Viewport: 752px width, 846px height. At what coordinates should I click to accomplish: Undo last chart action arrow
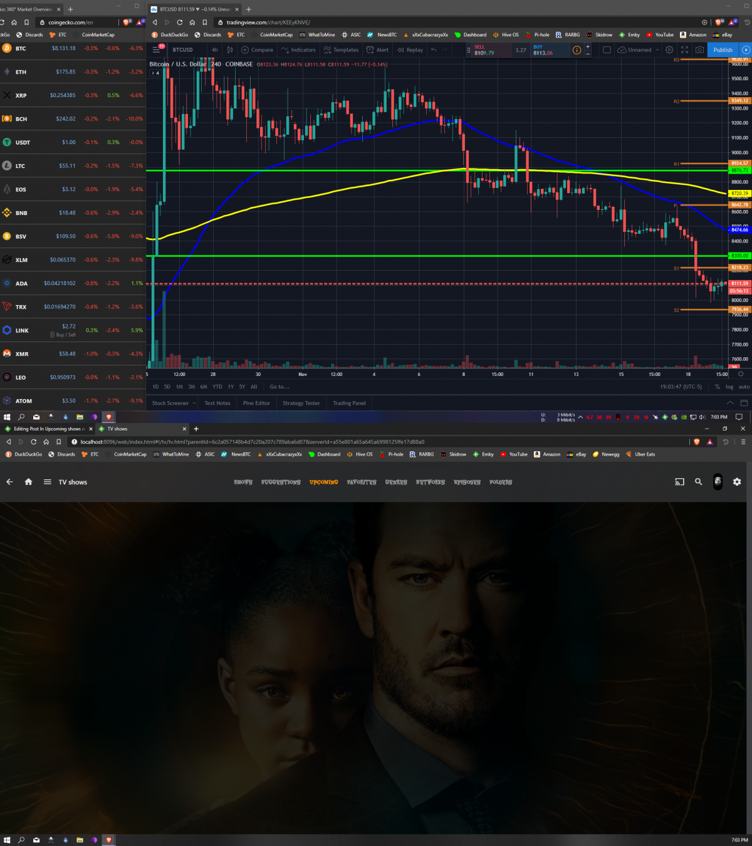434,50
